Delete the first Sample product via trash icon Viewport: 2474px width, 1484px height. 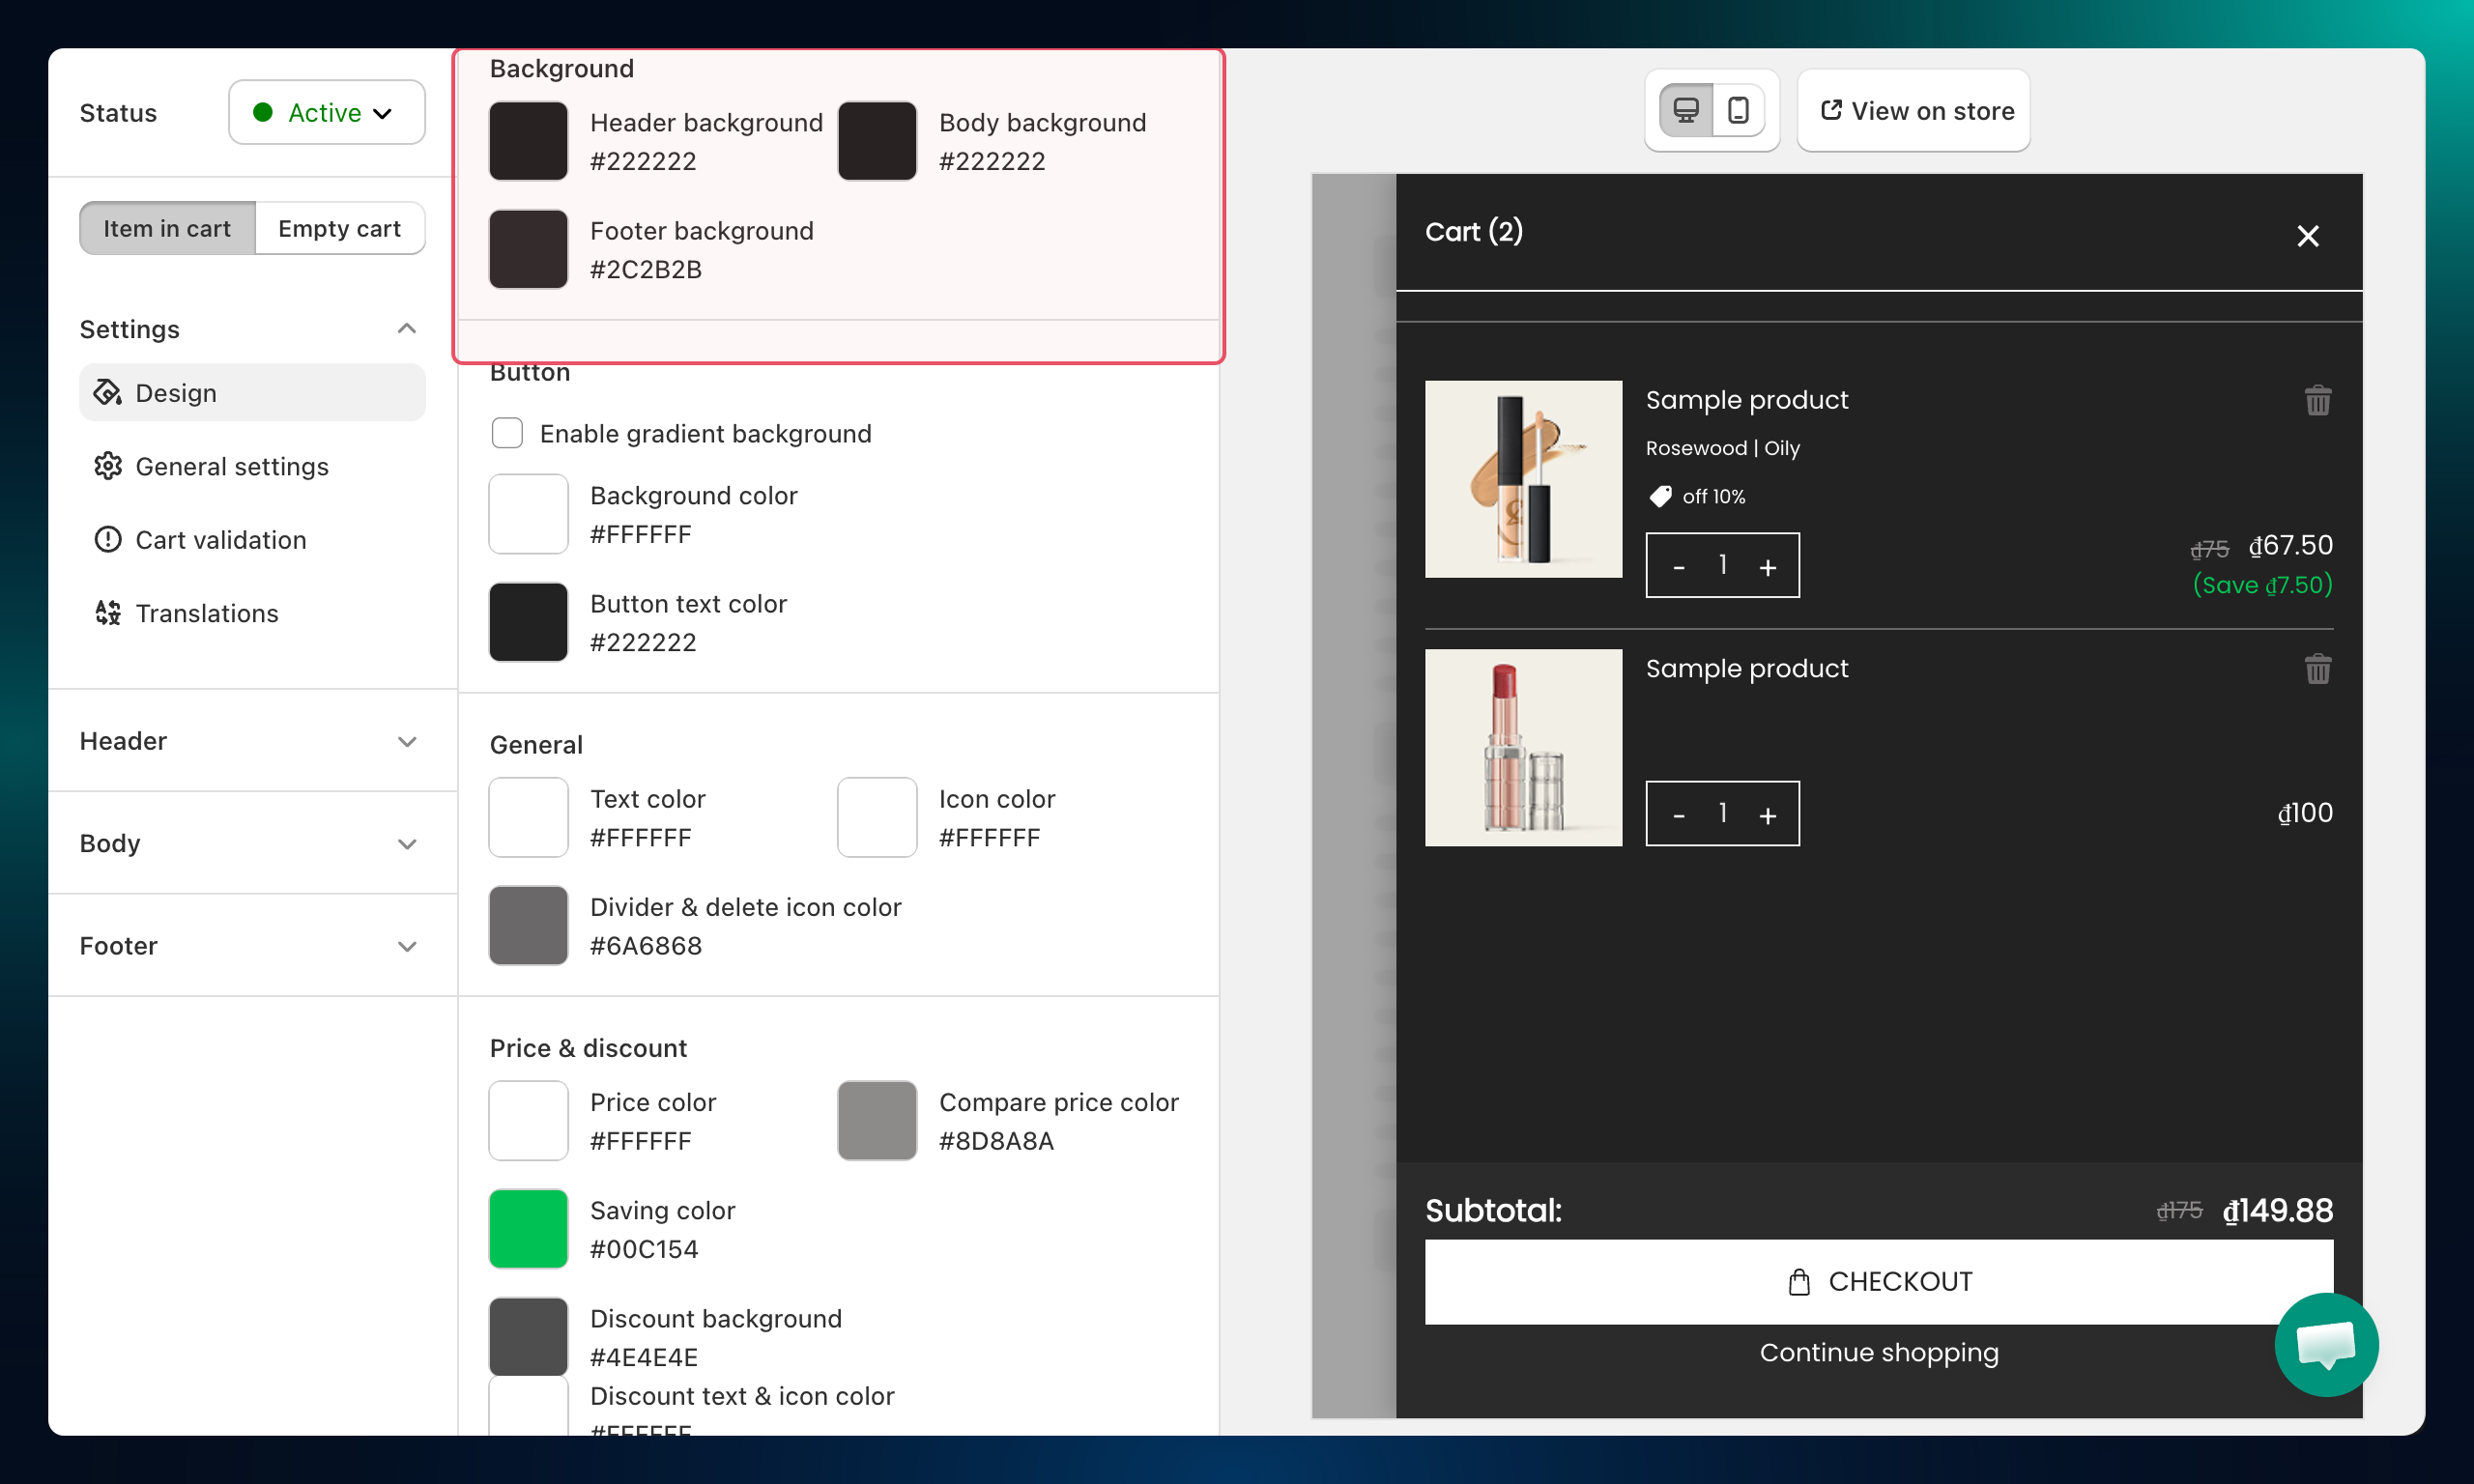[2317, 400]
